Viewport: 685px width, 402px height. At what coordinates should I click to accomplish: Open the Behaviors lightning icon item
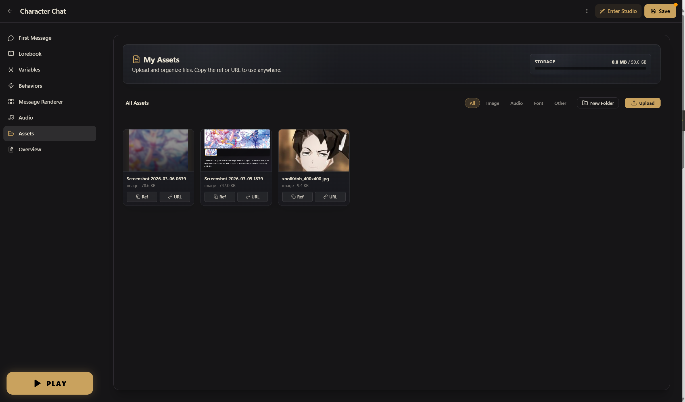11,86
